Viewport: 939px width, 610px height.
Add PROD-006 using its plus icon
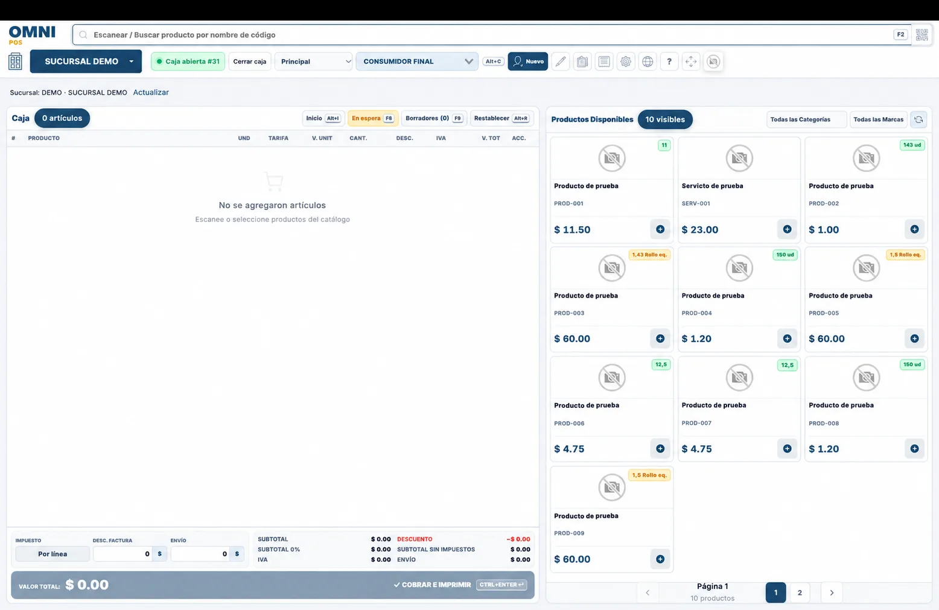click(x=660, y=448)
